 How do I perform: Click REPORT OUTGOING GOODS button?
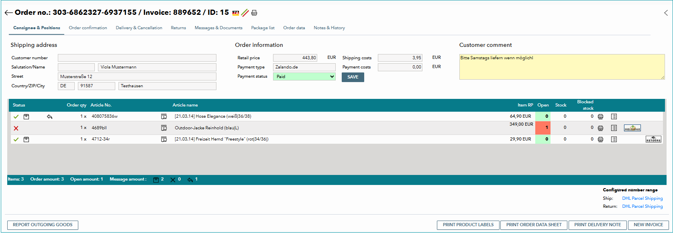[43, 225]
